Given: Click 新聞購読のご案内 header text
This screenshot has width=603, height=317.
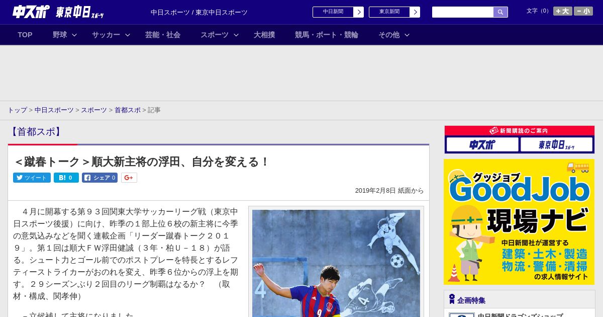Looking at the screenshot, I should (x=524, y=131).
